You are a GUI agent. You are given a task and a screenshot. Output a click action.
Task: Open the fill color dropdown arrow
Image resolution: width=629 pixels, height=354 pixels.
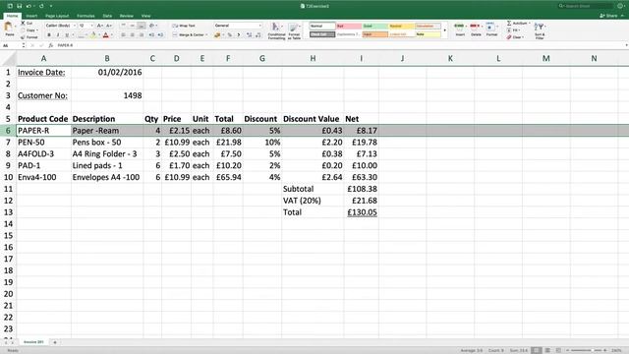click(x=99, y=35)
